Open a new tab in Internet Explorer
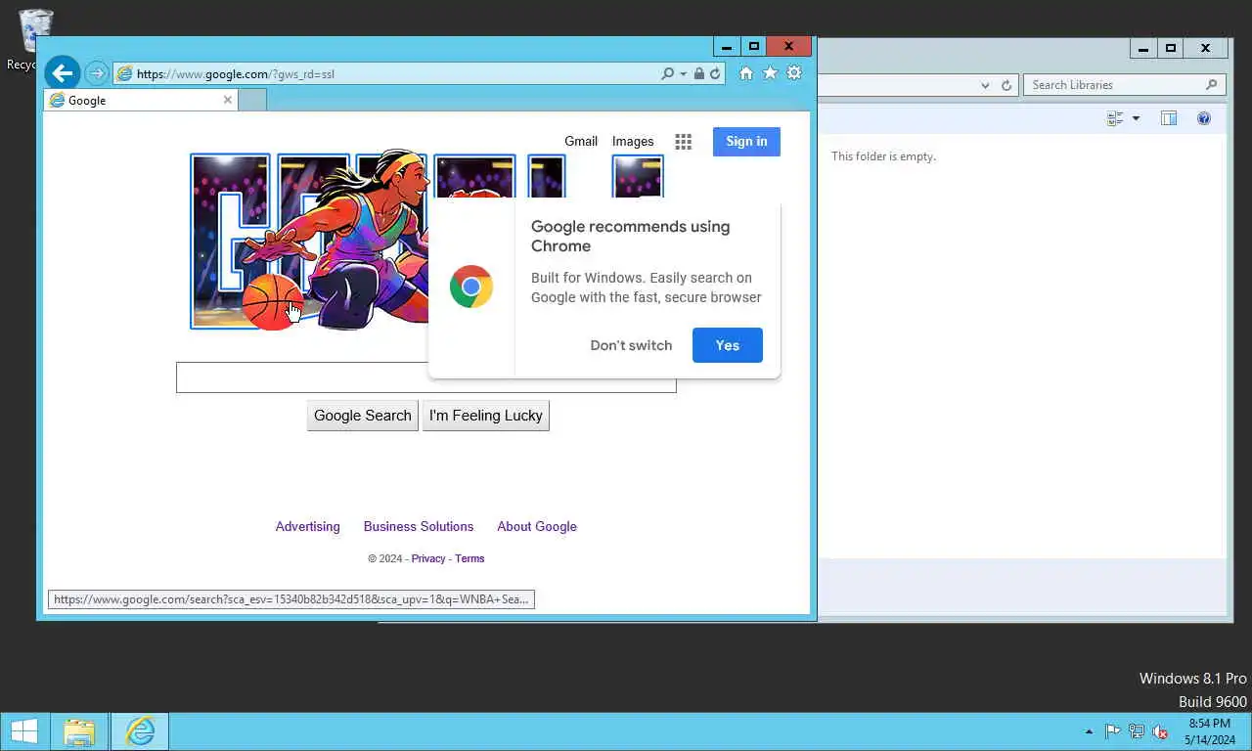Screen dimensions: 1252x751 252,100
